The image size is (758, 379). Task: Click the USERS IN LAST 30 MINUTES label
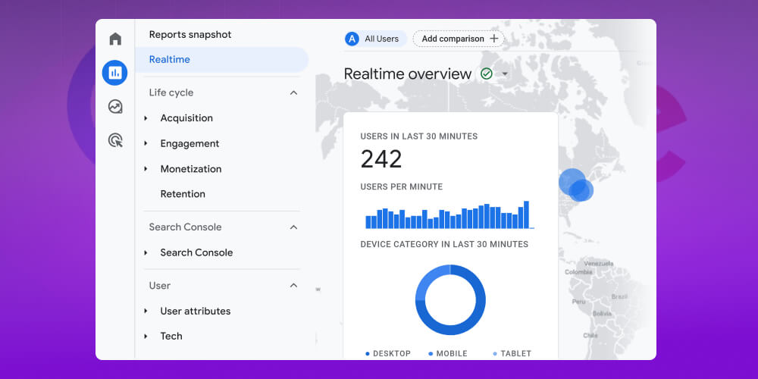point(418,136)
